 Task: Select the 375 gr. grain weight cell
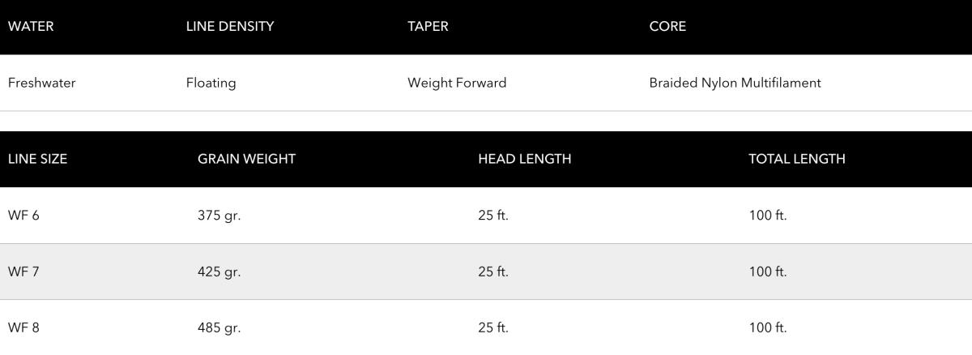tap(219, 216)
